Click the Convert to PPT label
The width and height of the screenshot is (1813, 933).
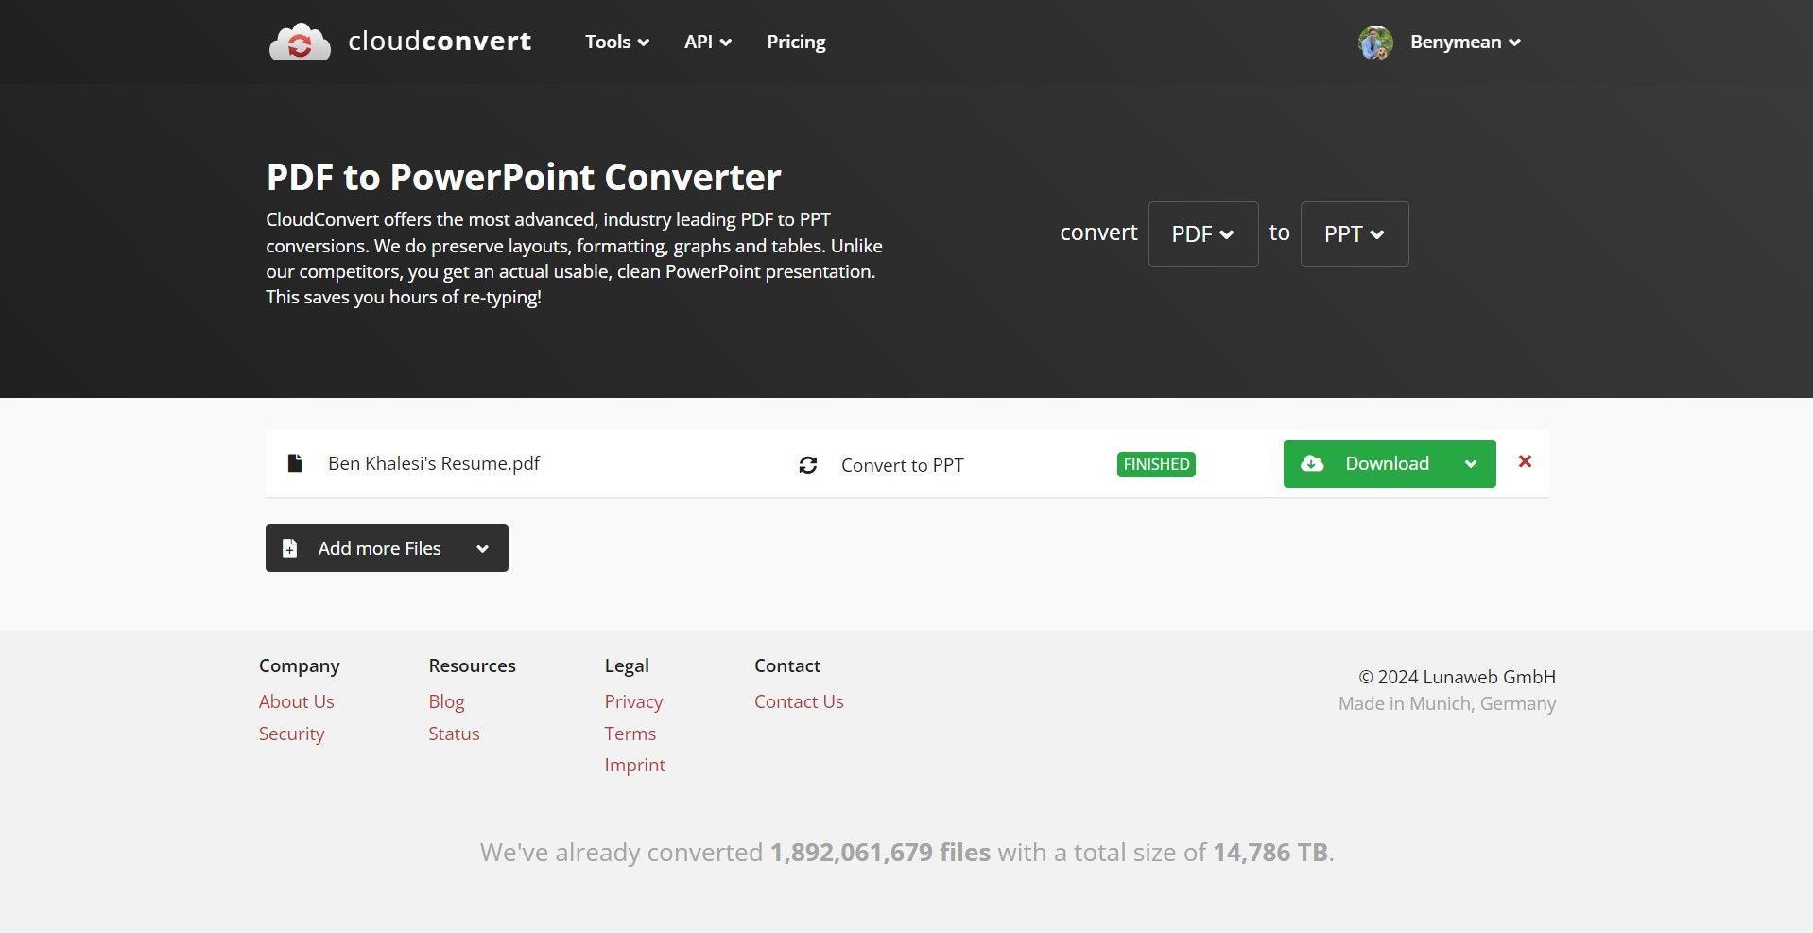coord(901,465)
